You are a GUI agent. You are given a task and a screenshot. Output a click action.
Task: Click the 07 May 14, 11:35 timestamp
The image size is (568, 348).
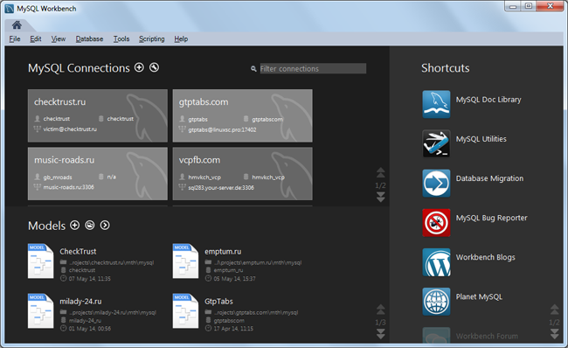(89, 279)
